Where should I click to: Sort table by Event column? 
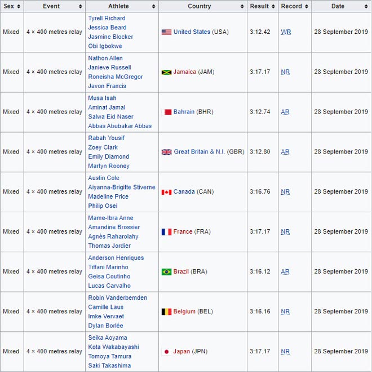click(x=55, y=6)
